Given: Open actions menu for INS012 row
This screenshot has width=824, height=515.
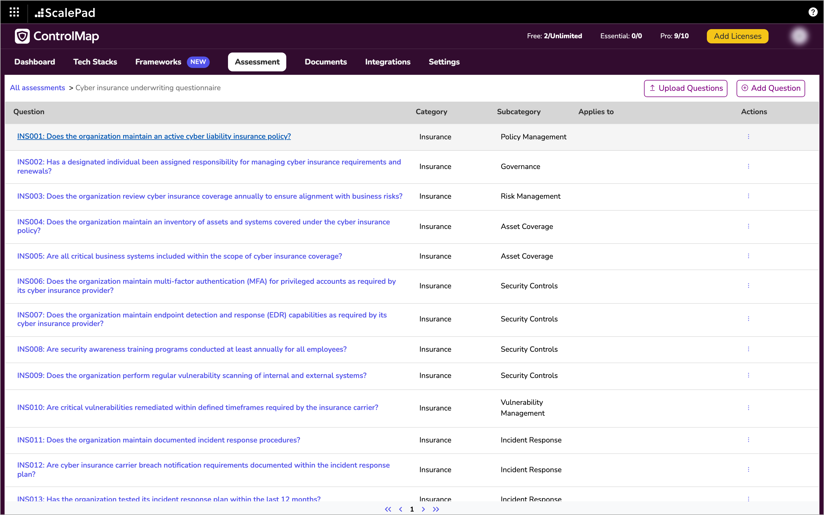Looking at the screenshot, I should pos(748,469).
